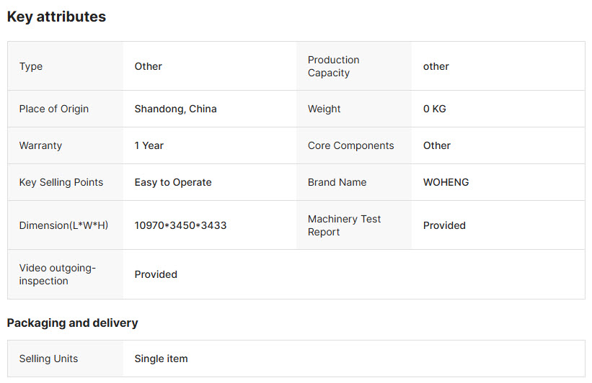Select the Key Selling Points label

click(x=61, y=182)
